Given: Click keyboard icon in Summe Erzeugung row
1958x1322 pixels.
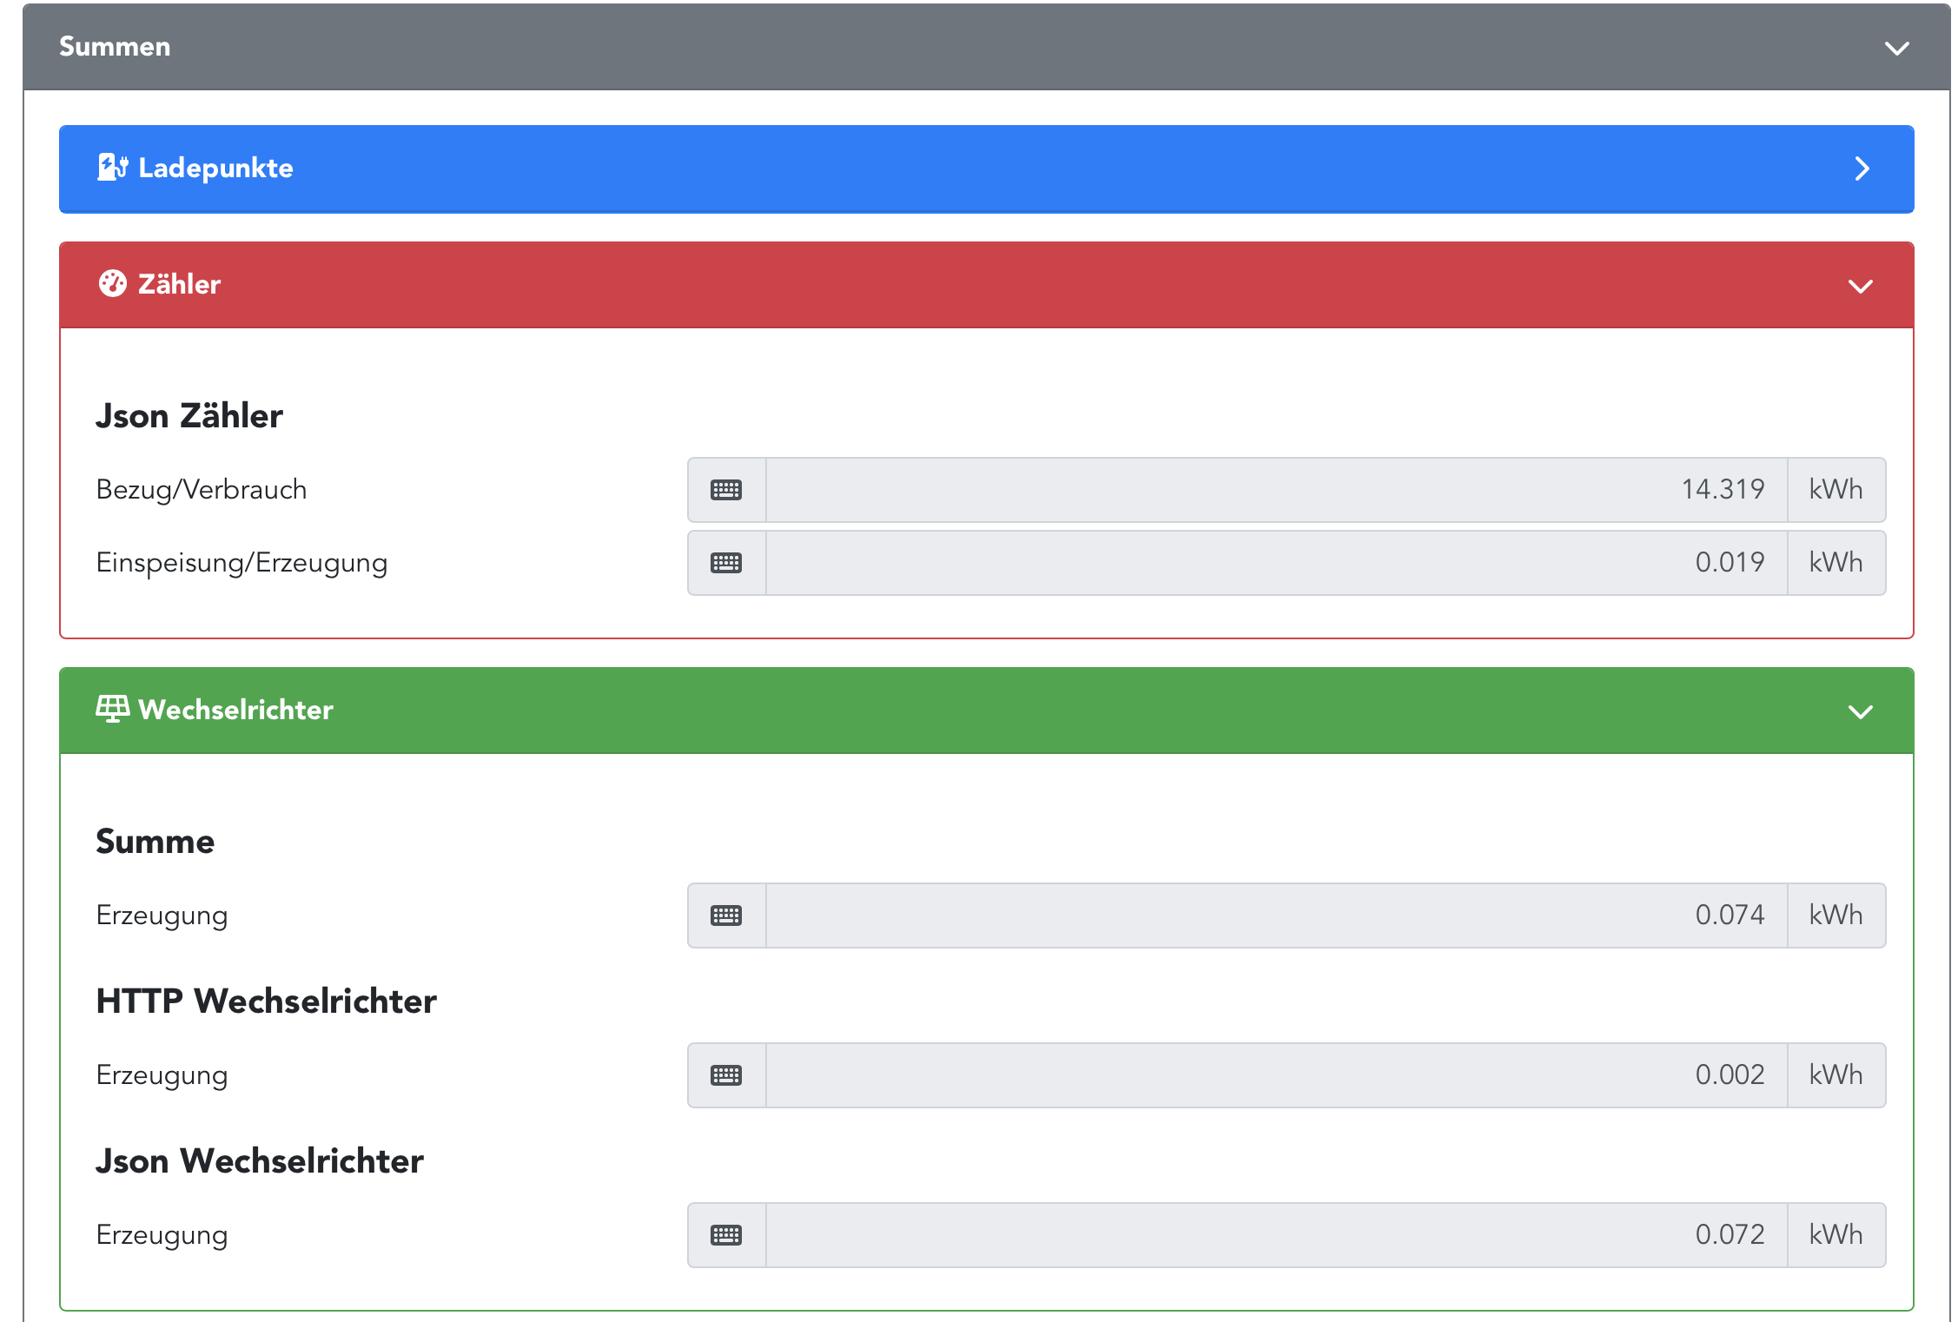Looking at the screenshot, I should coord(726,915).
